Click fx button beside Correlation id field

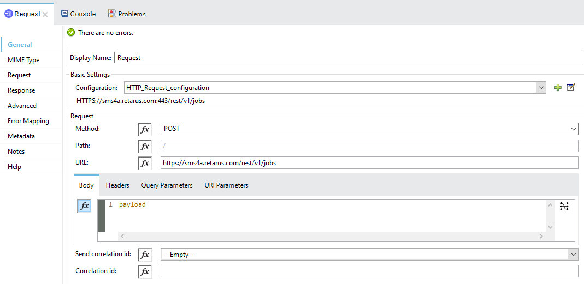145,271
